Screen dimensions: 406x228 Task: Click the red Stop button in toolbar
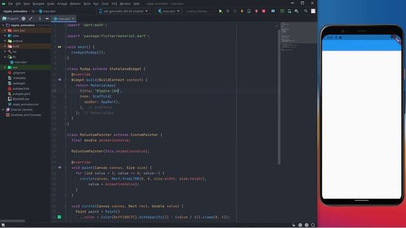pyautogui.click(x=264, y=11)
